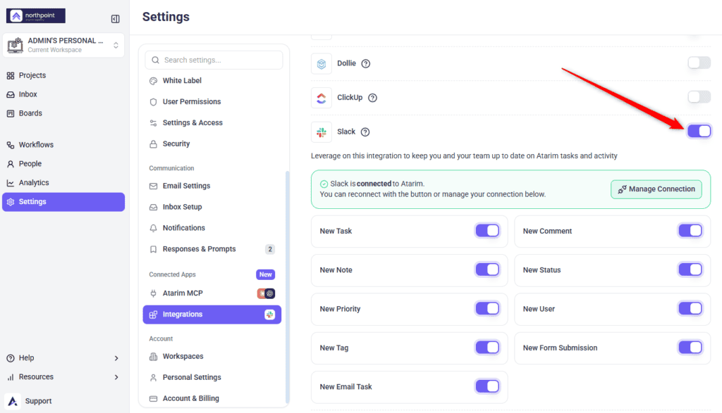This screenshot has height=413, width=722.
Task: Click into the Search settings field
Action: tap(214, 61)
